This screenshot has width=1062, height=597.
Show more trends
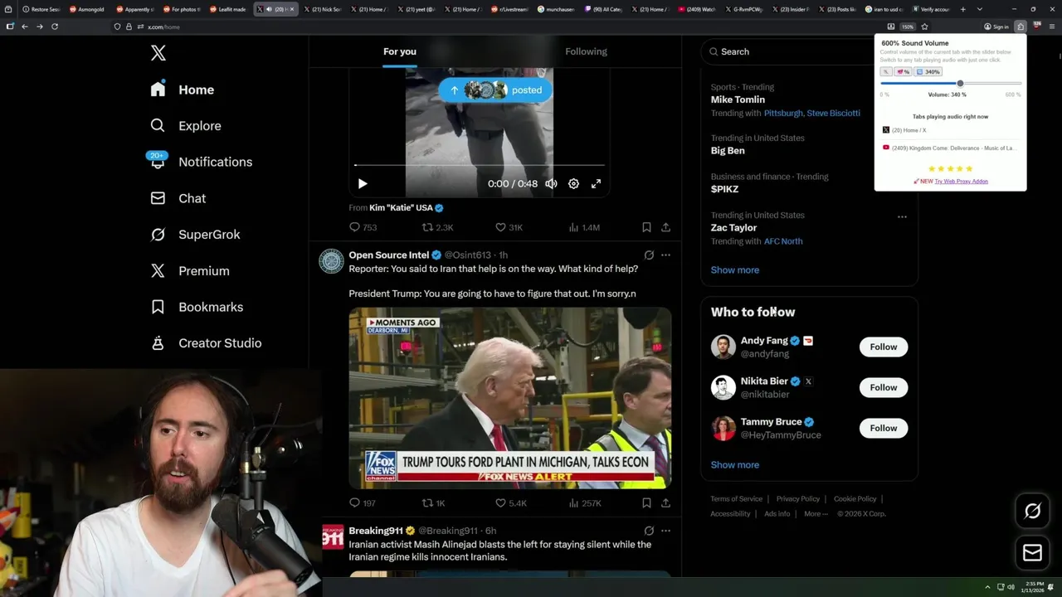coord(735,270)
